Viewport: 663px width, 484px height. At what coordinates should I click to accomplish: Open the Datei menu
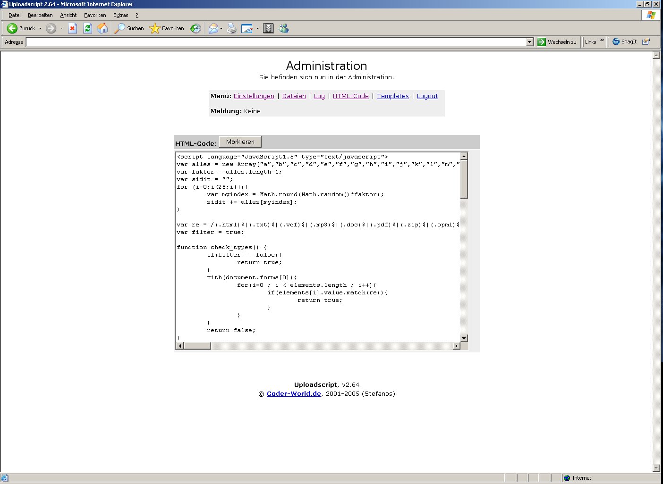(15, 15)
